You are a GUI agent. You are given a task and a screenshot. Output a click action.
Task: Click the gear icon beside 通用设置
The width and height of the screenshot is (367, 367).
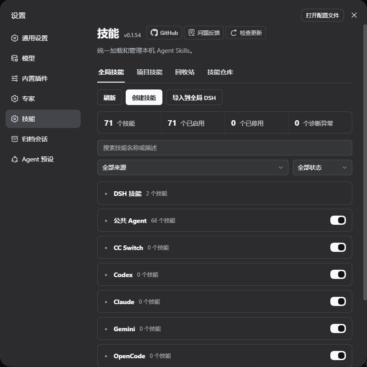pos(15,38)
